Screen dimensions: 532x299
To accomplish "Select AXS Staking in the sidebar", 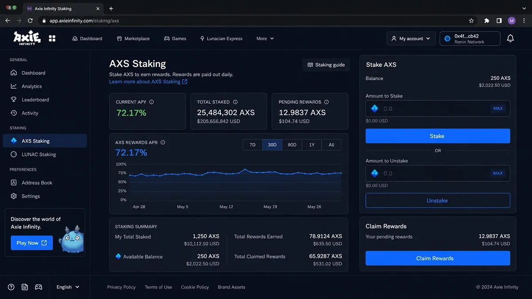I will (x=45, y=141).
